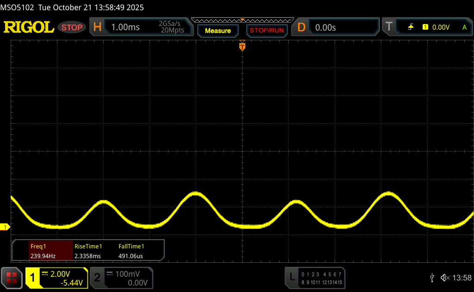The width and height of the screenshot is (474, 292).
Task: Click the L logic analyzer icon
Action: coord(292,278)
